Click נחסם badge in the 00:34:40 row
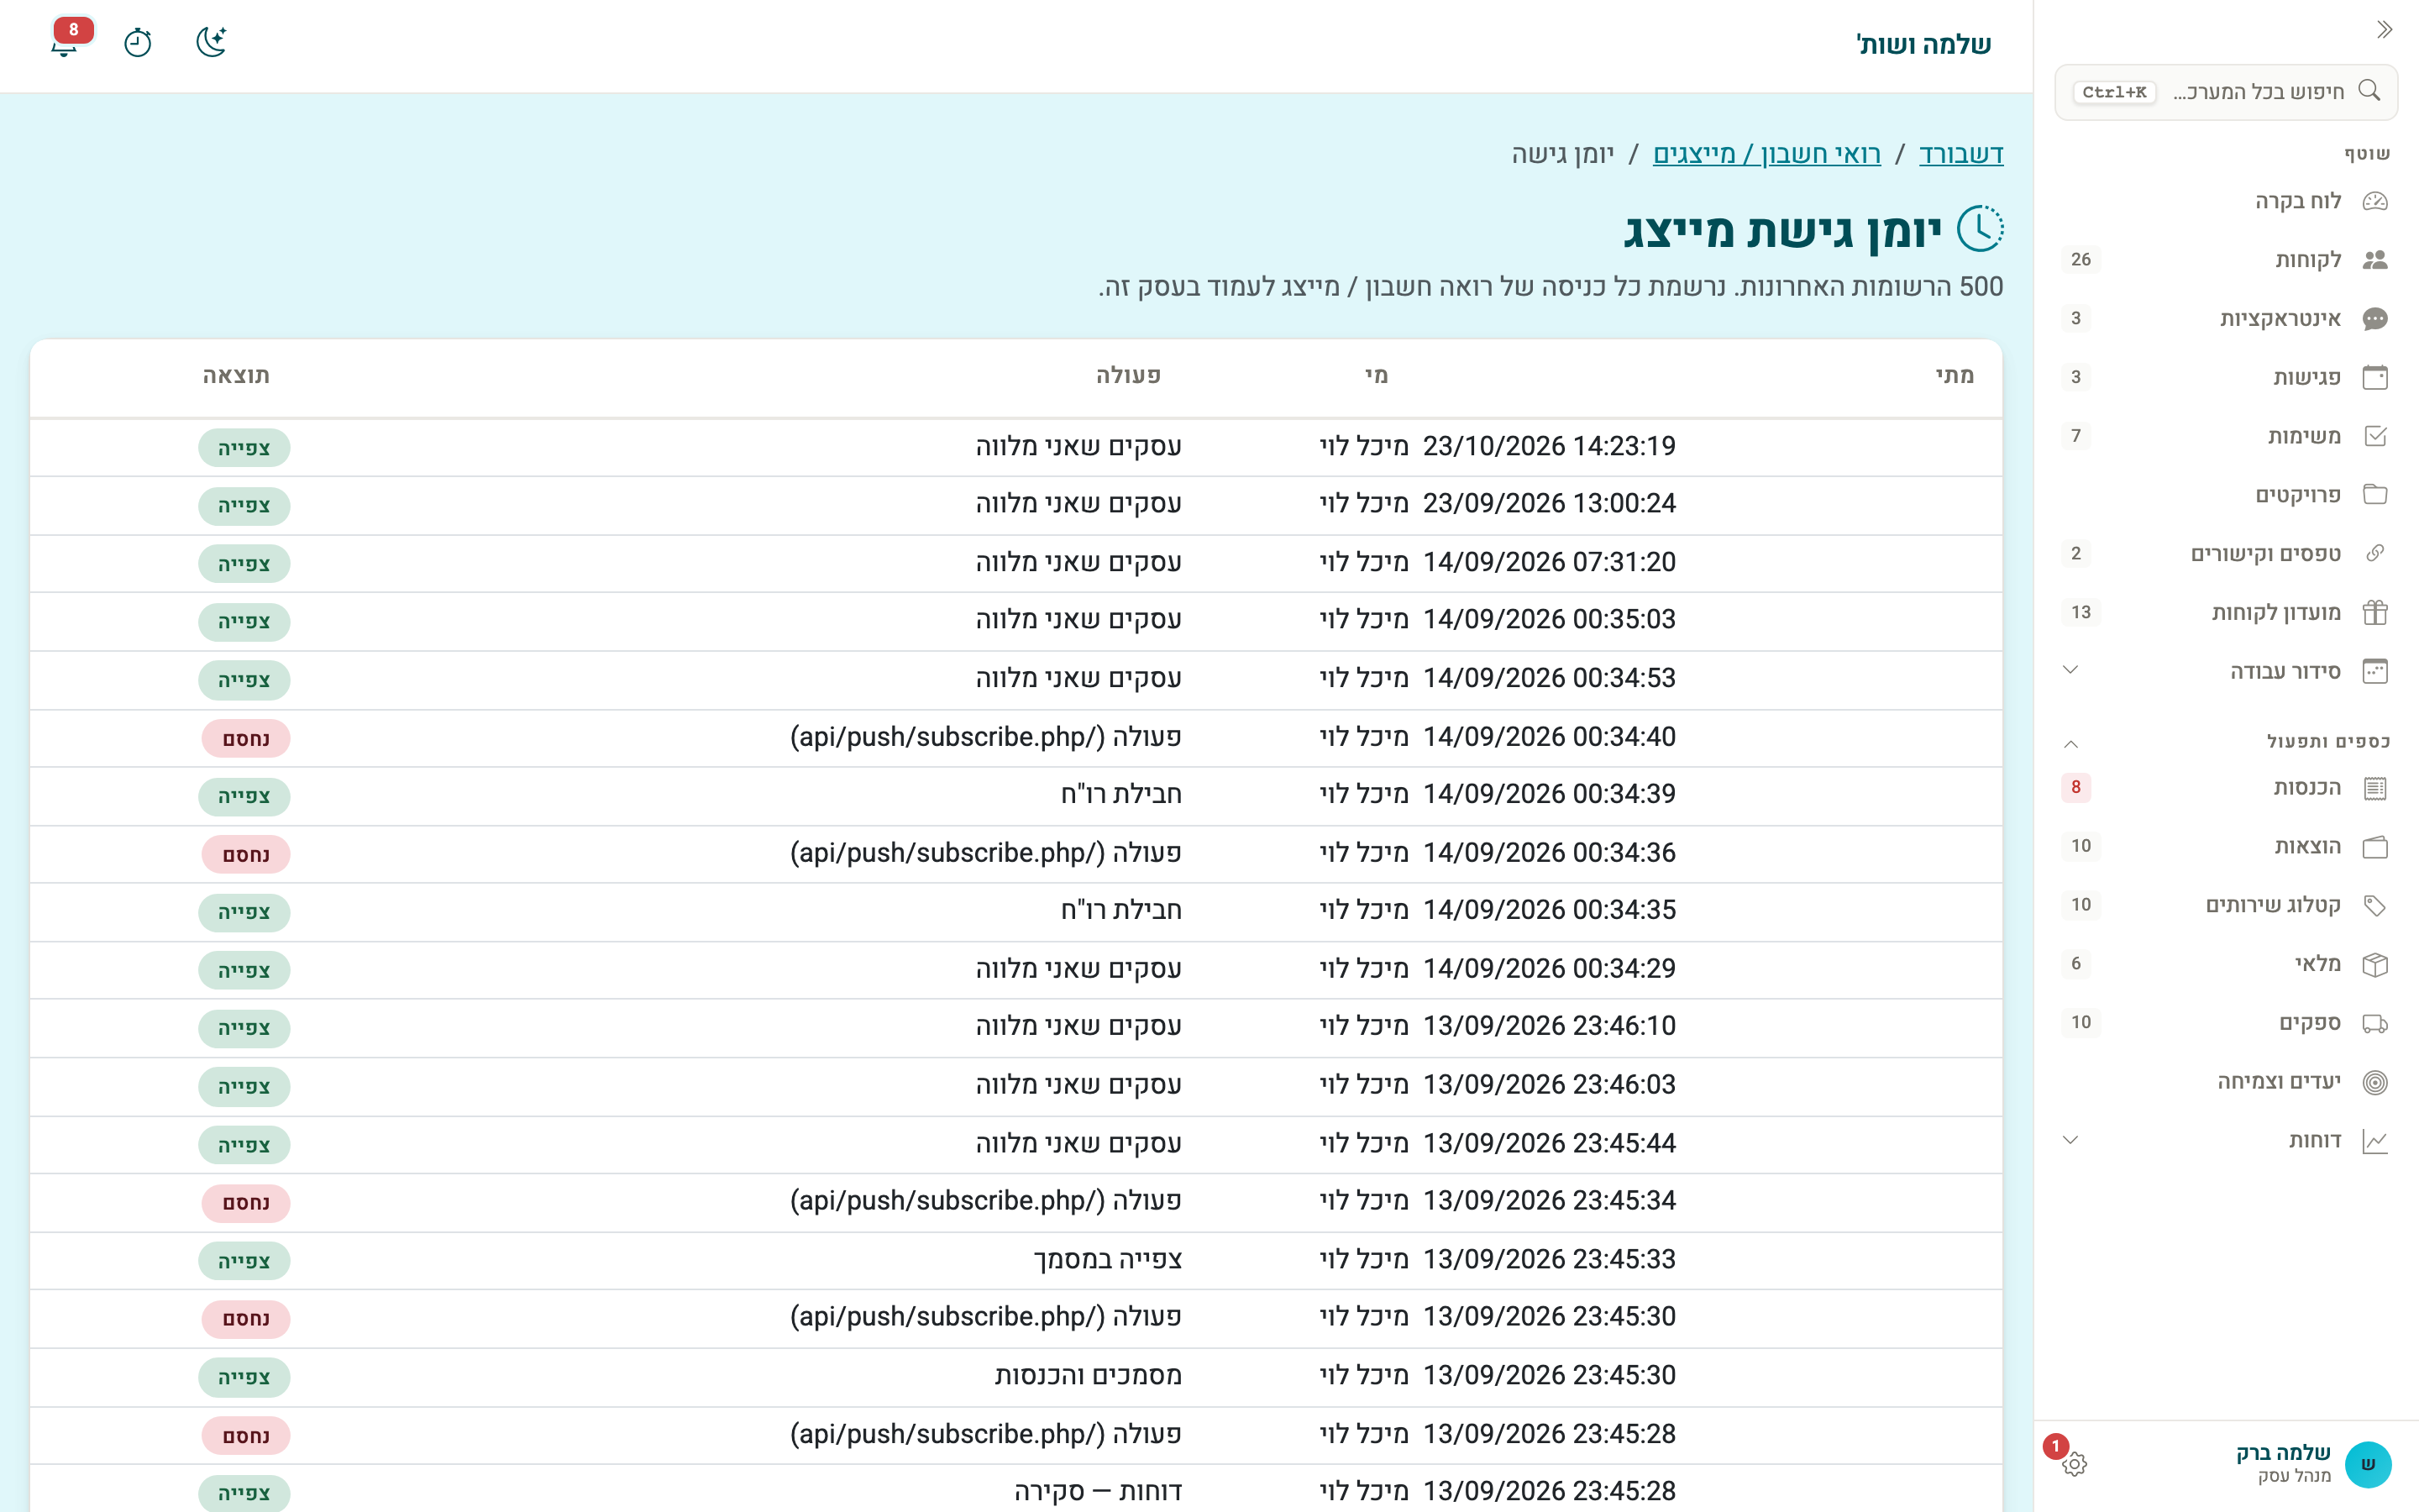Viewport: 2419px width, 1512px height. (x=246, y=739)
